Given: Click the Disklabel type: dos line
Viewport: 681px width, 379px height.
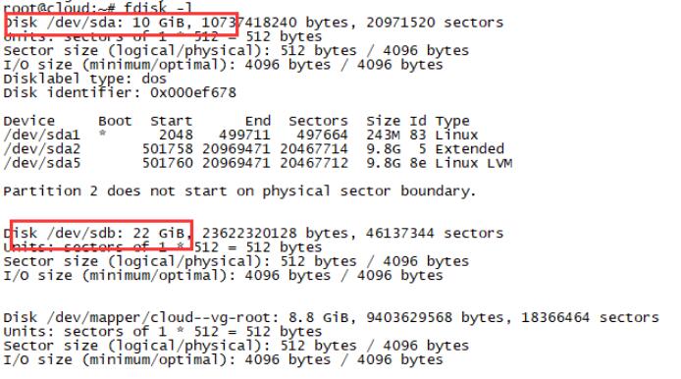Looking at the screenshot, I should click(85, 79).
